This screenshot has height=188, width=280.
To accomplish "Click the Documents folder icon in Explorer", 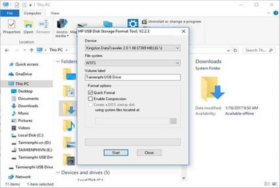I will pyautogui.click(x=69, y=92).
